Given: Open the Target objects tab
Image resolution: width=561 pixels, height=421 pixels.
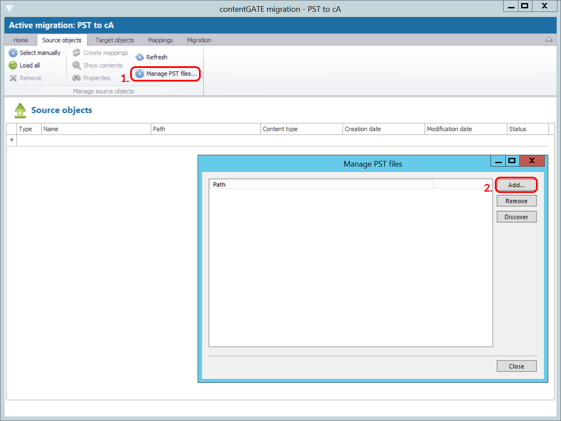Looking at the screenshot, I should 115,40.
